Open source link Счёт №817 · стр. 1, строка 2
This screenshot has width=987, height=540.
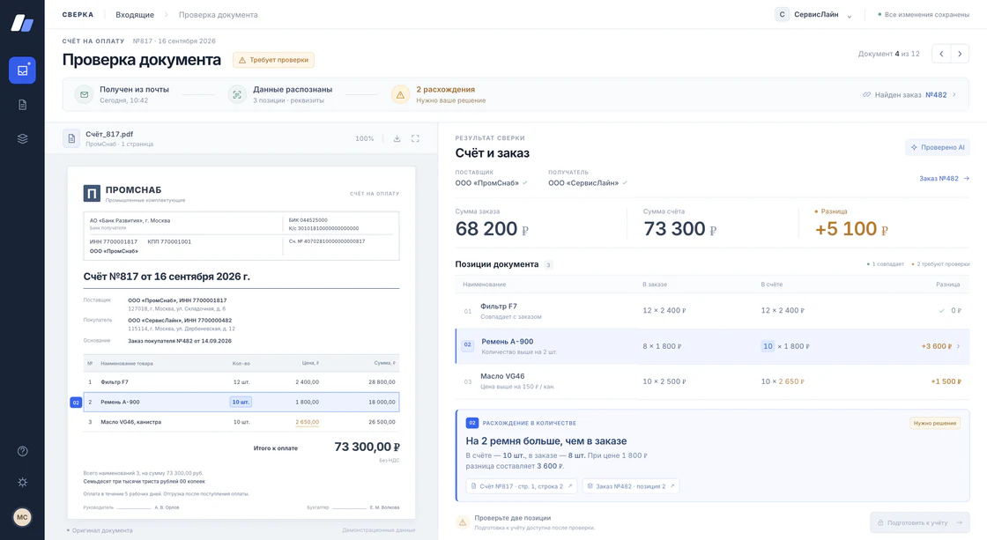pyautogui.click(x=522, y=486)
